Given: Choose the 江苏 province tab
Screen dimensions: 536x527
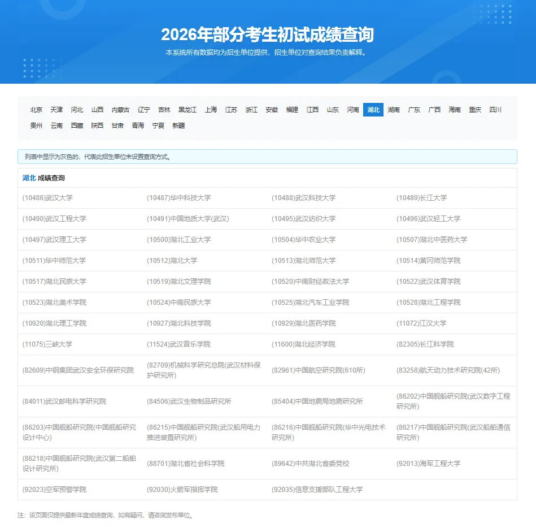Looking at the screenshot, I should pyautogui.click(x=231, y=110).
